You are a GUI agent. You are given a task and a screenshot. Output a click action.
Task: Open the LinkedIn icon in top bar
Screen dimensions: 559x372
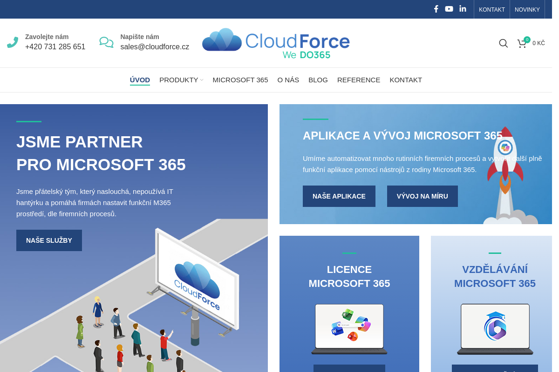pos(463,9)
